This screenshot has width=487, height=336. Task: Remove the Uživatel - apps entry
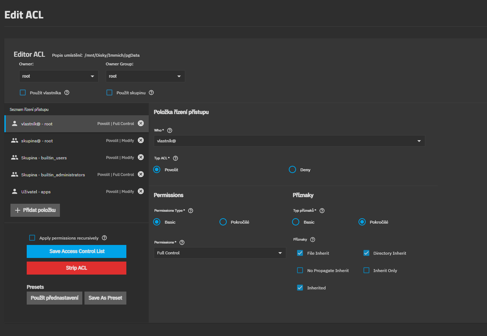click(x=141, y=191)
